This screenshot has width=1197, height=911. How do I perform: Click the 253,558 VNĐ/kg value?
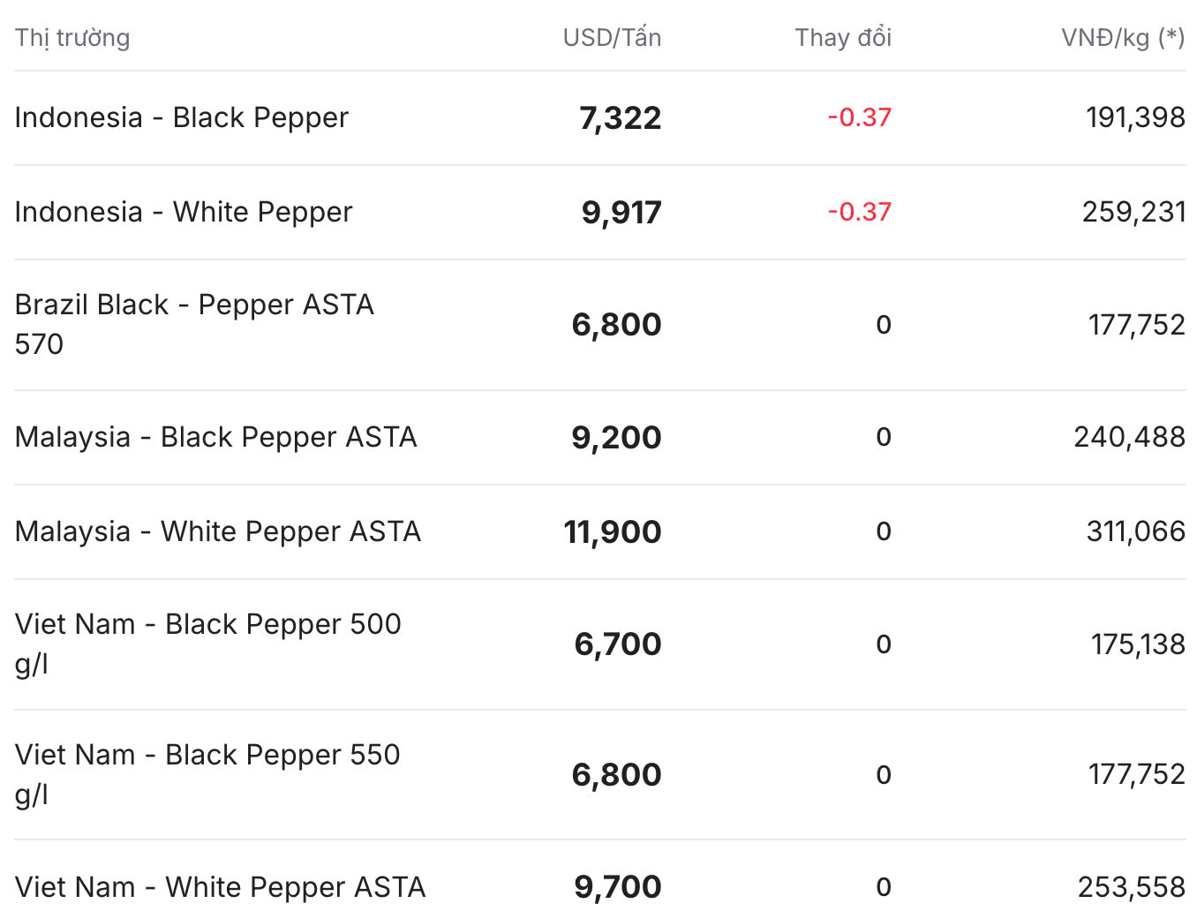coord(1131,887)
